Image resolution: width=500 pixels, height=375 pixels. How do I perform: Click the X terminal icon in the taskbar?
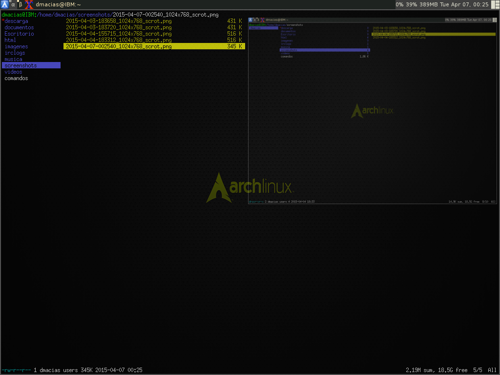(29, 4)
